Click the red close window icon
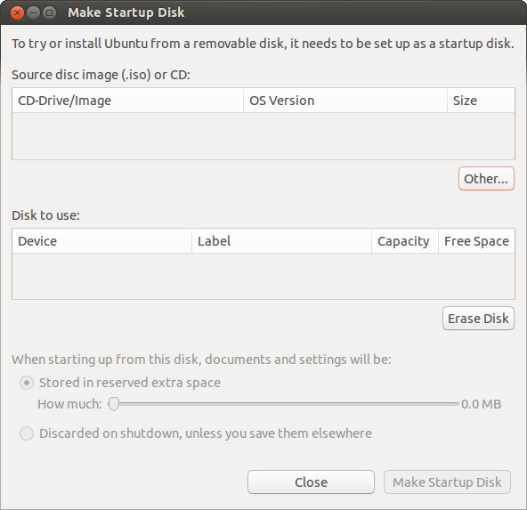 coord(17,12)
